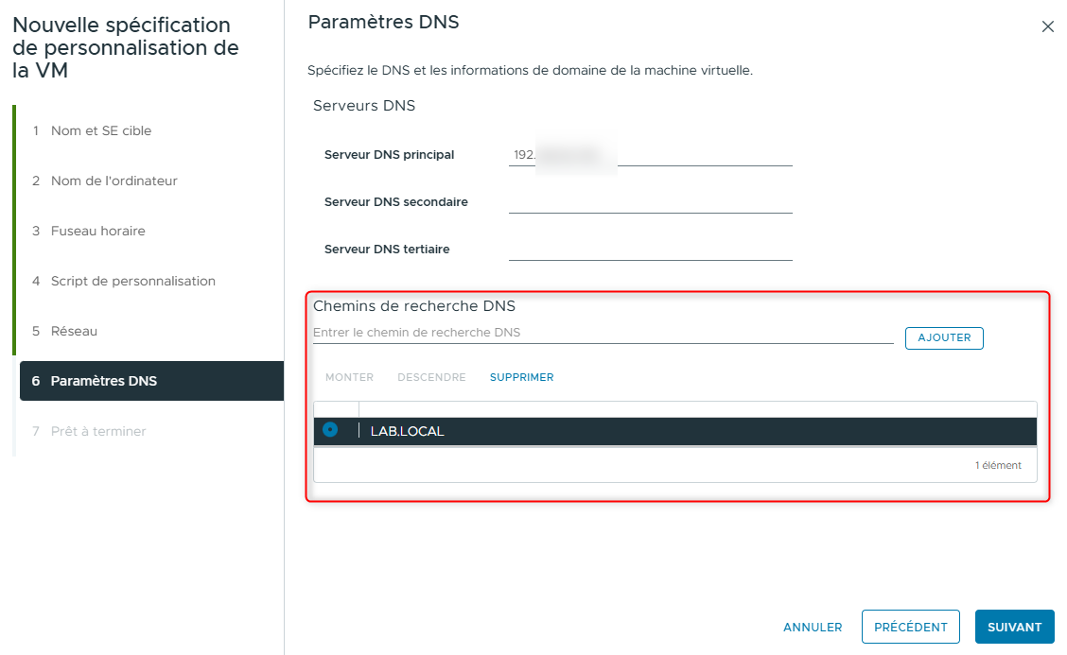Open step 1 Nom et SE cible

(x=102, y=130)
